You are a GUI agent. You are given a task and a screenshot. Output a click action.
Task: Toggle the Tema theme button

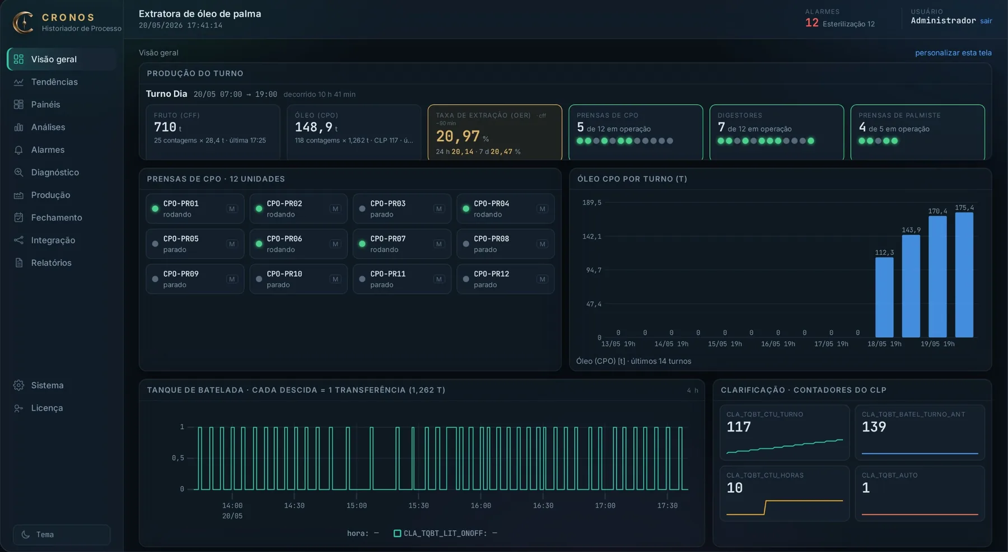coord(62,535)
